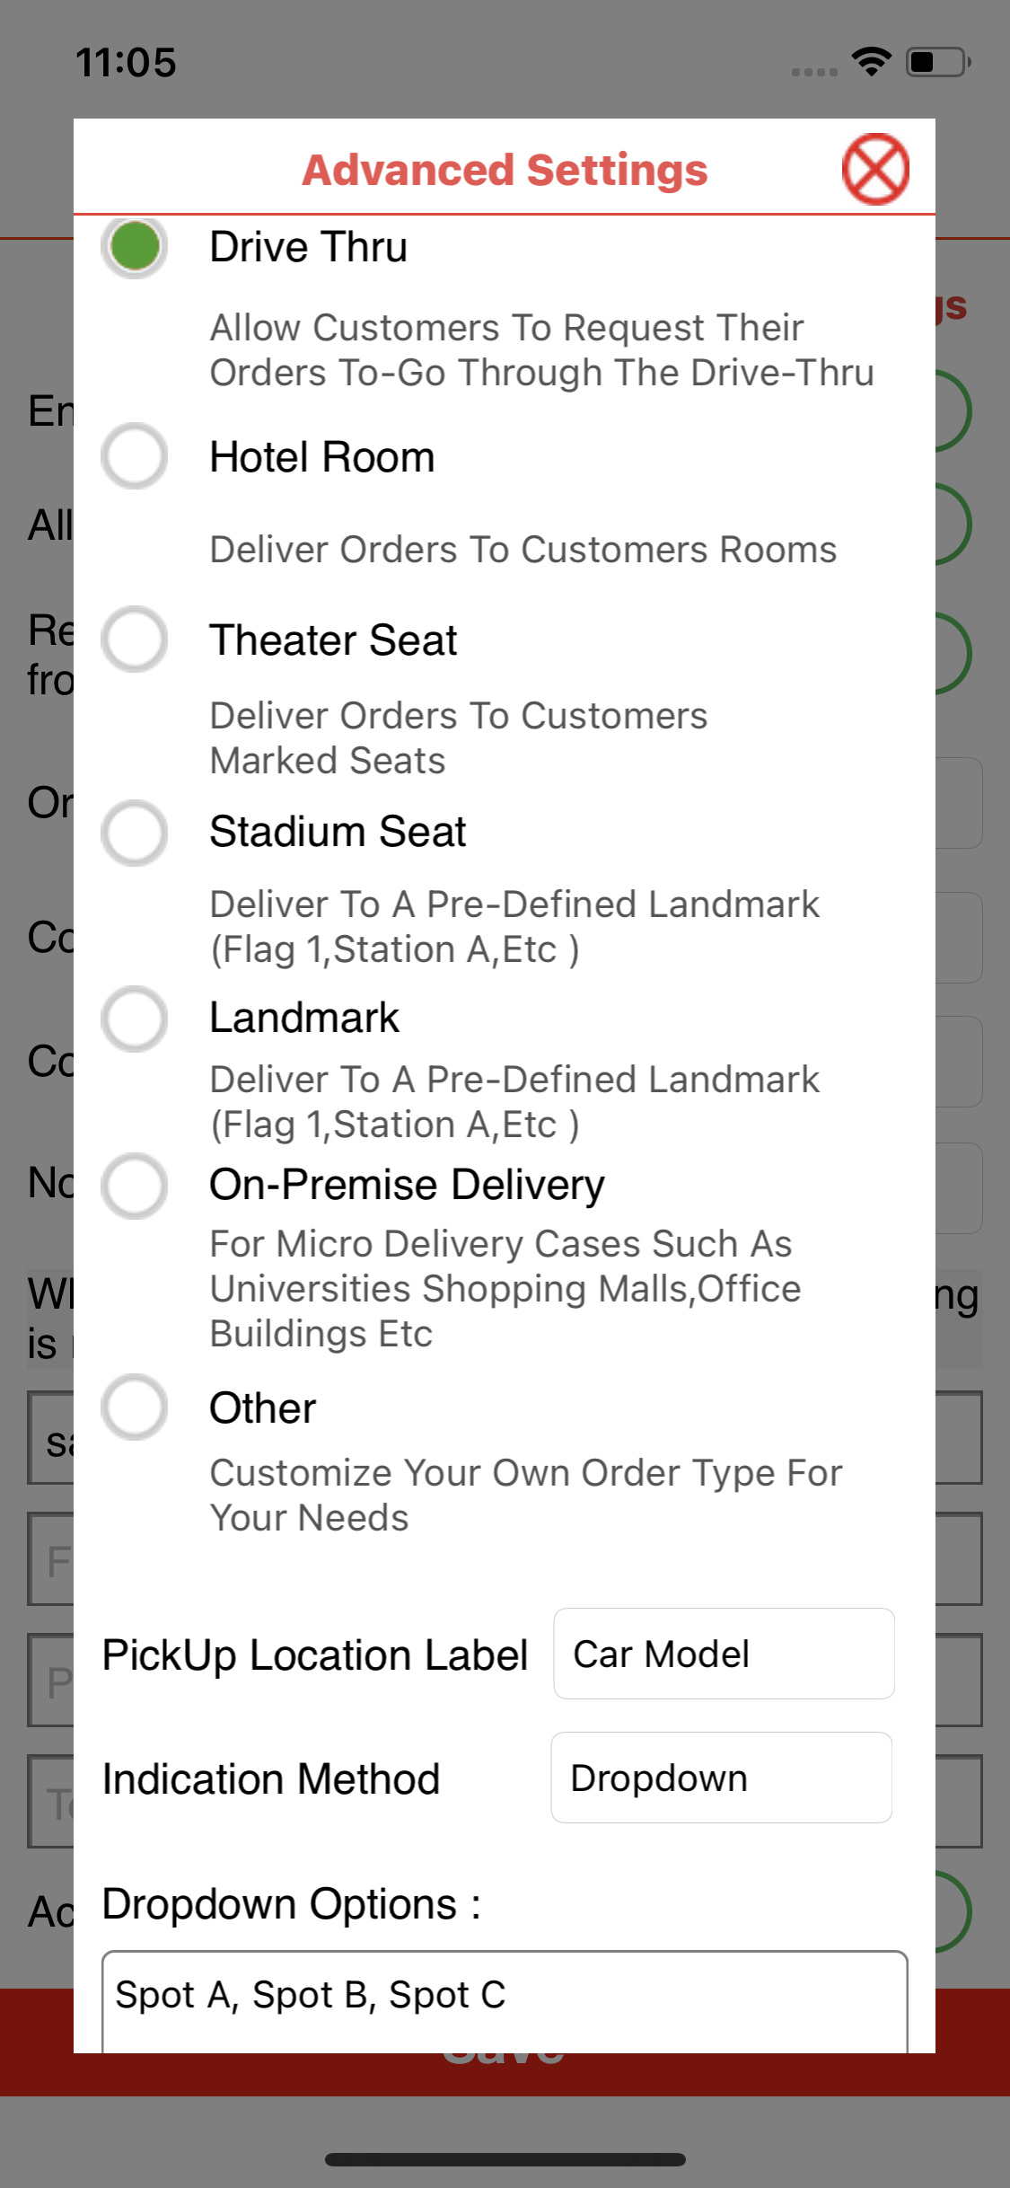Tap the Theater Seat label
The height and width of the screenshot is (2188, 1010).
pos(333,640)
